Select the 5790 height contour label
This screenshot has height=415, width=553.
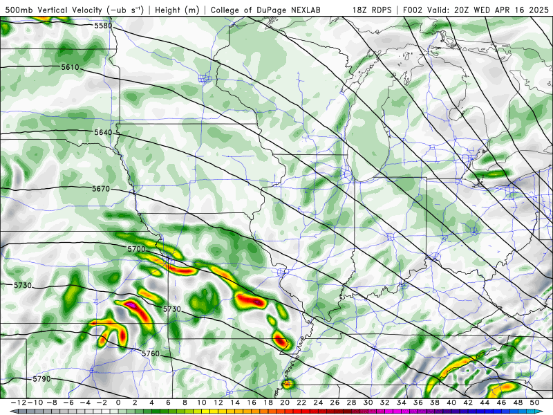(41, 379)
